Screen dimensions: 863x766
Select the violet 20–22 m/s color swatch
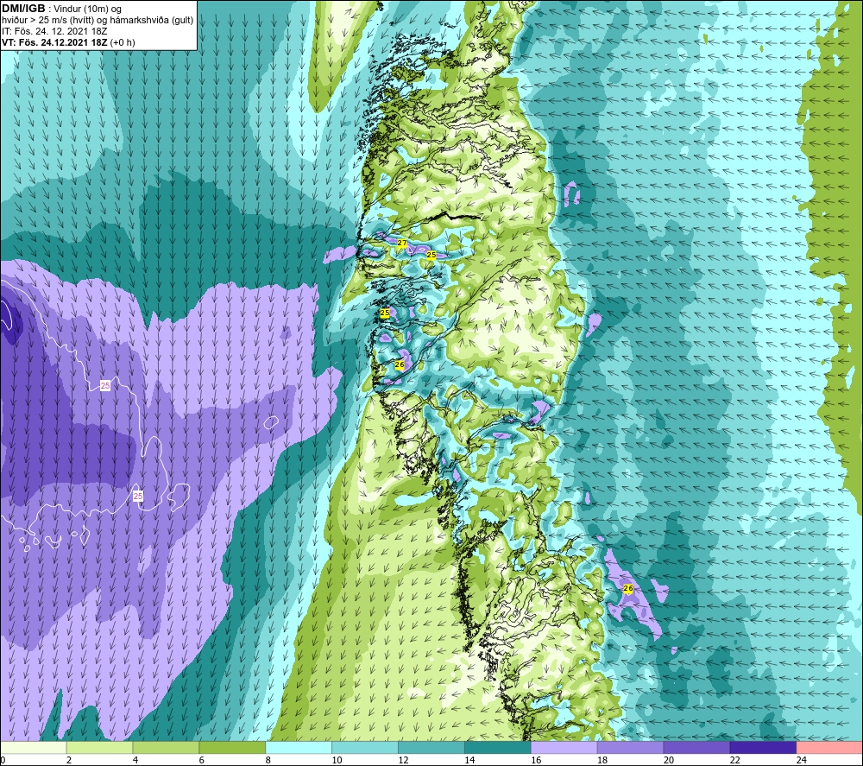(696, 747)
